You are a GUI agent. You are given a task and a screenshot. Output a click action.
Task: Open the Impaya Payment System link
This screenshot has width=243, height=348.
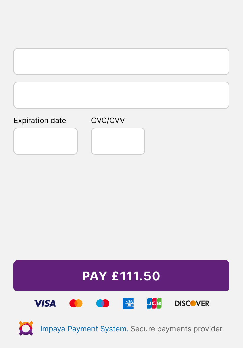click(x=84, y=329)
